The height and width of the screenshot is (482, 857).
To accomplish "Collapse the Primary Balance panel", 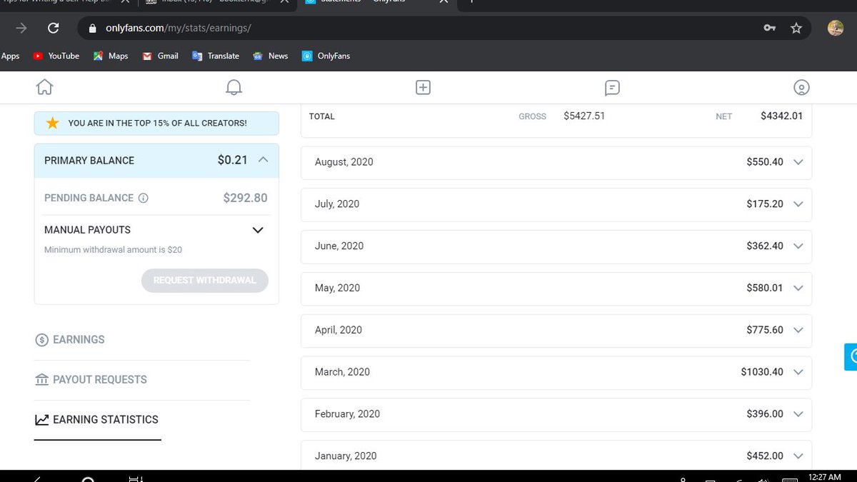I will click(x=263, y=160).
